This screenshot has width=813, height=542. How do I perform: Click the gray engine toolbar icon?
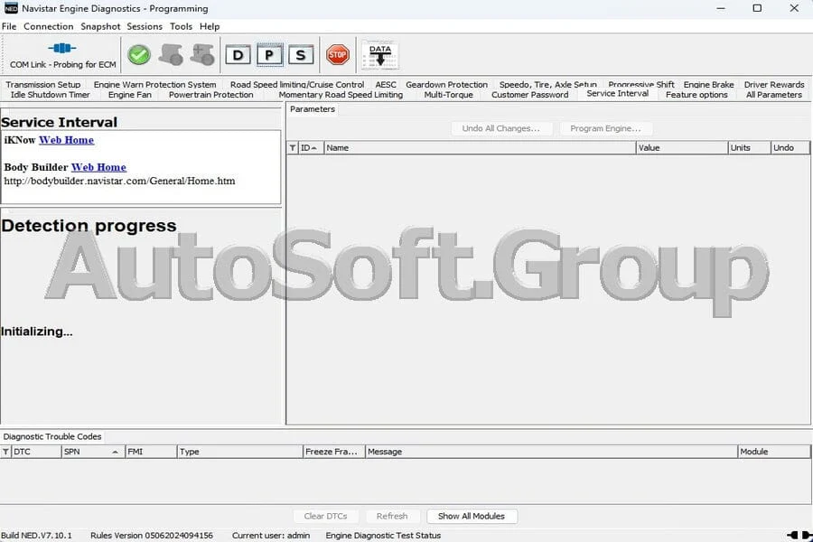[171, 54]
